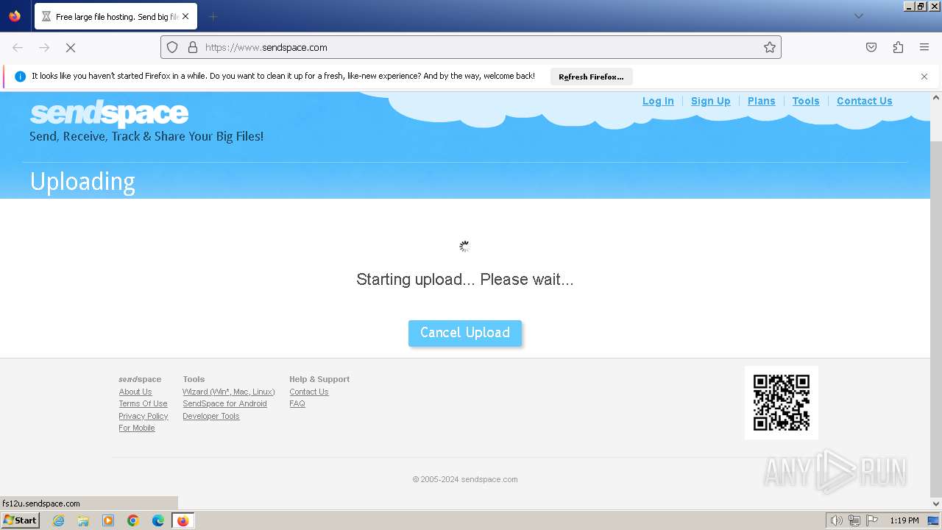This screenshot has height=530, width=942.
Task: Dismiss the Firefox notification bar
Action: pos(924,77)
